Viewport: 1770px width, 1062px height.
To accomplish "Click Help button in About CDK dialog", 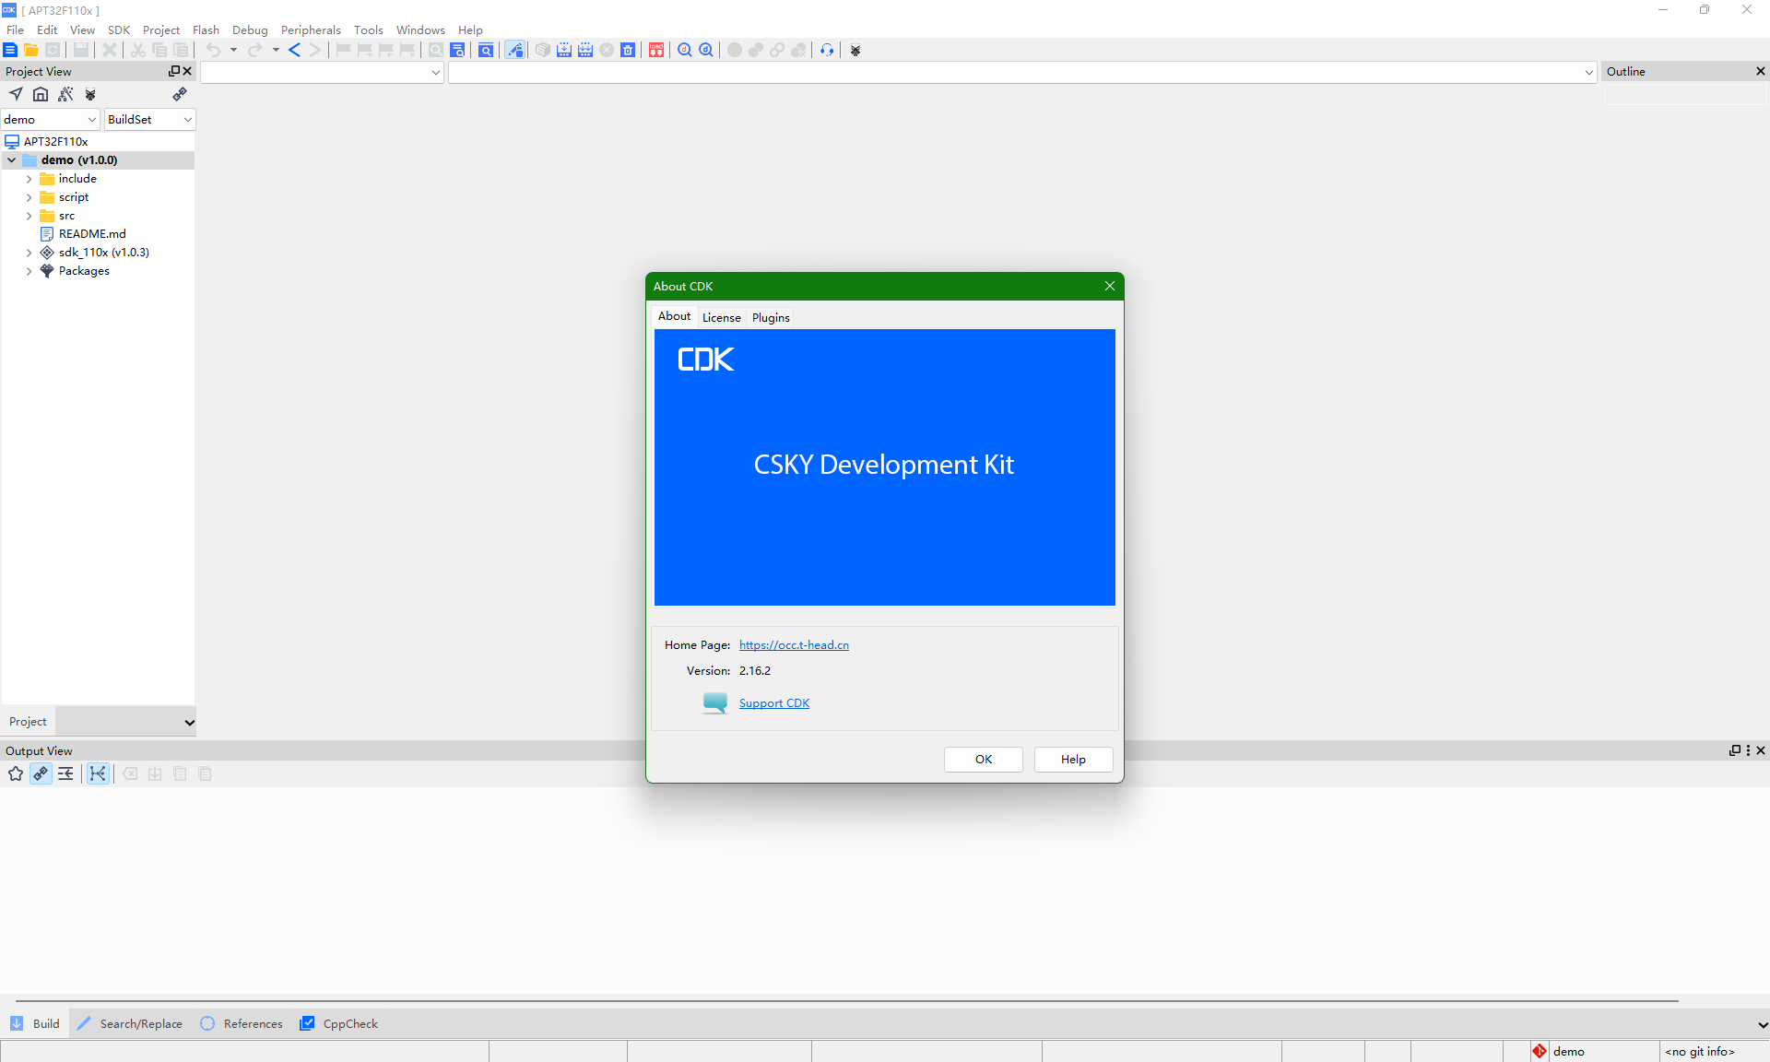I will [1073, 759].
